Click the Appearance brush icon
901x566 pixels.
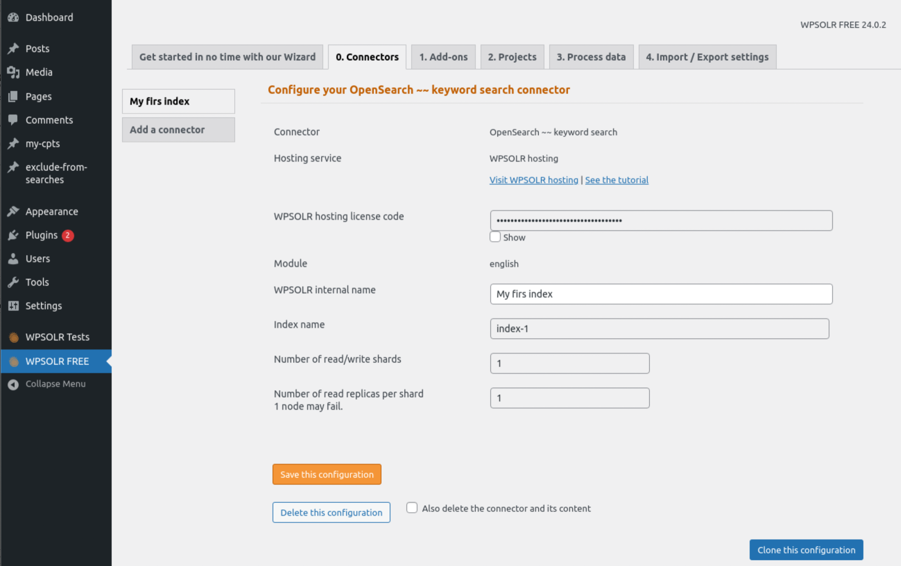13,211
